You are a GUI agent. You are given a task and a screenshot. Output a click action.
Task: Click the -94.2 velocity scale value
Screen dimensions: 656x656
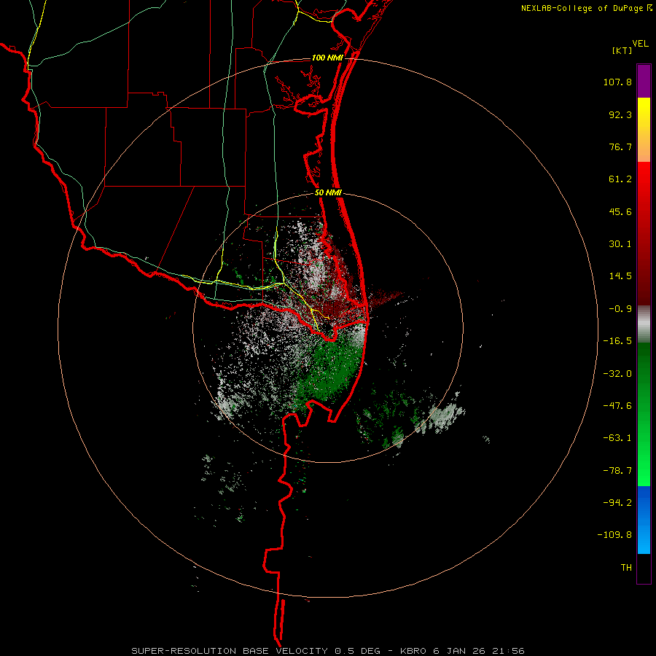coord(617,503)
